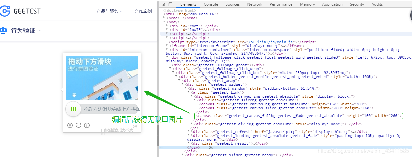This screenshot has height=157, width=412.
Task: Expand the geetest_result div node
Action: point(188,143)
